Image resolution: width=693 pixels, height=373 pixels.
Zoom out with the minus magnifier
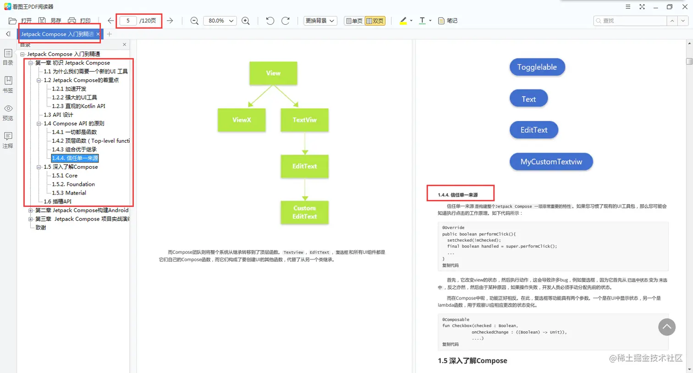(x=194, y=21)
